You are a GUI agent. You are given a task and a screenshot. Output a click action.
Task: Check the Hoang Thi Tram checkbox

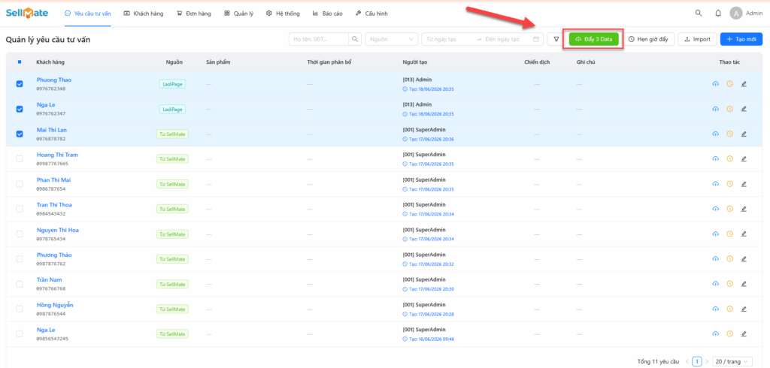(20, 158)
